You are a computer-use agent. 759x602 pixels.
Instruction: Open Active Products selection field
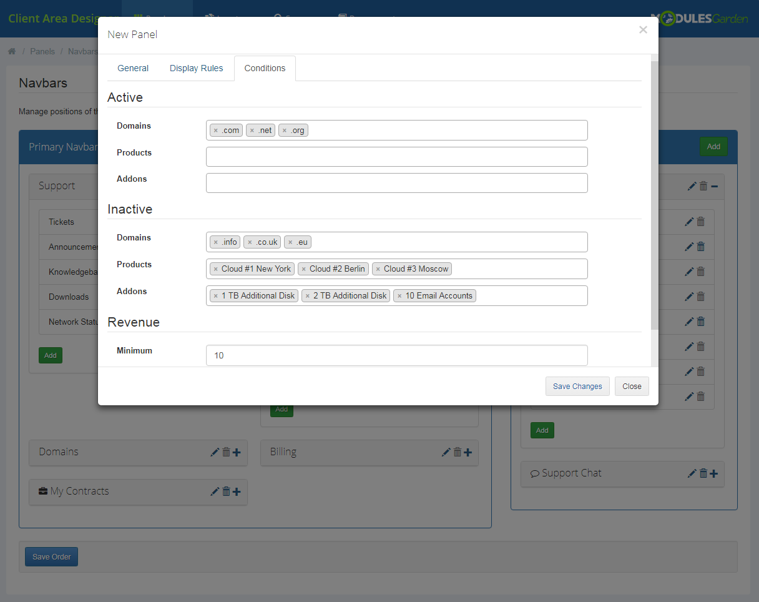pos(396,157)
